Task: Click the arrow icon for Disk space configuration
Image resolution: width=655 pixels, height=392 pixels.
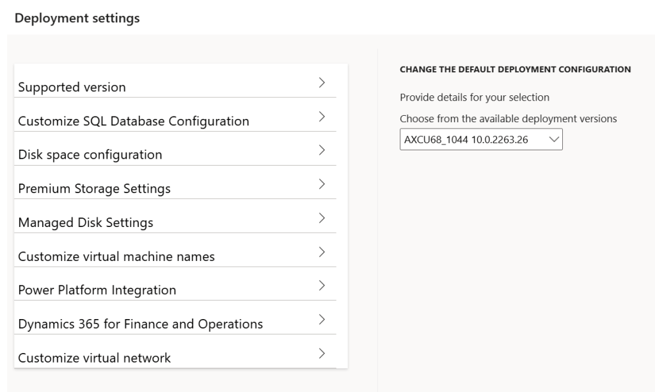Action: pyautogui.click(x=322, y=151)
